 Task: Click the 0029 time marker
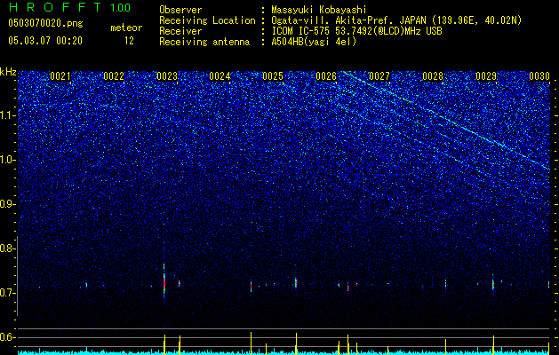(486, 76)
